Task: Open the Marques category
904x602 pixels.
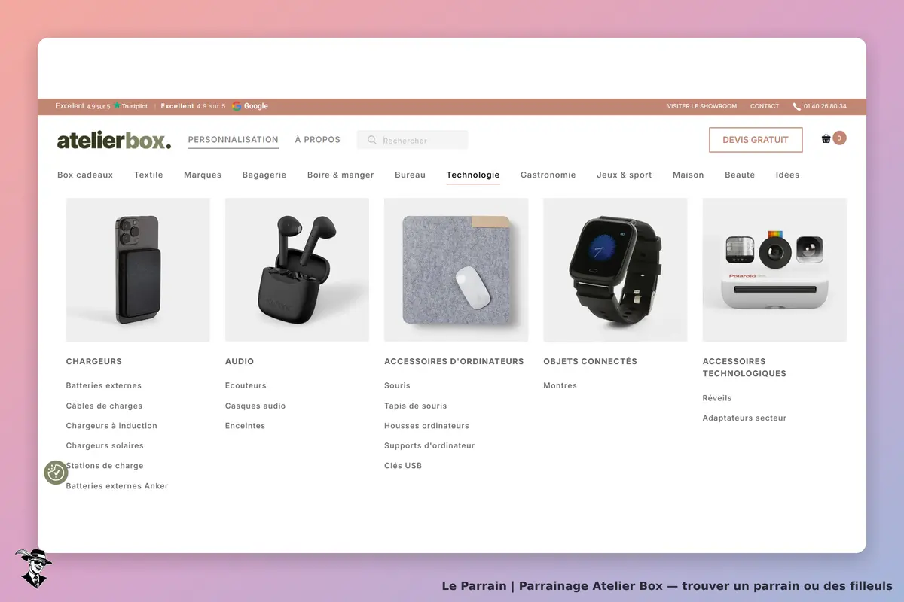Action: point(203,175)
